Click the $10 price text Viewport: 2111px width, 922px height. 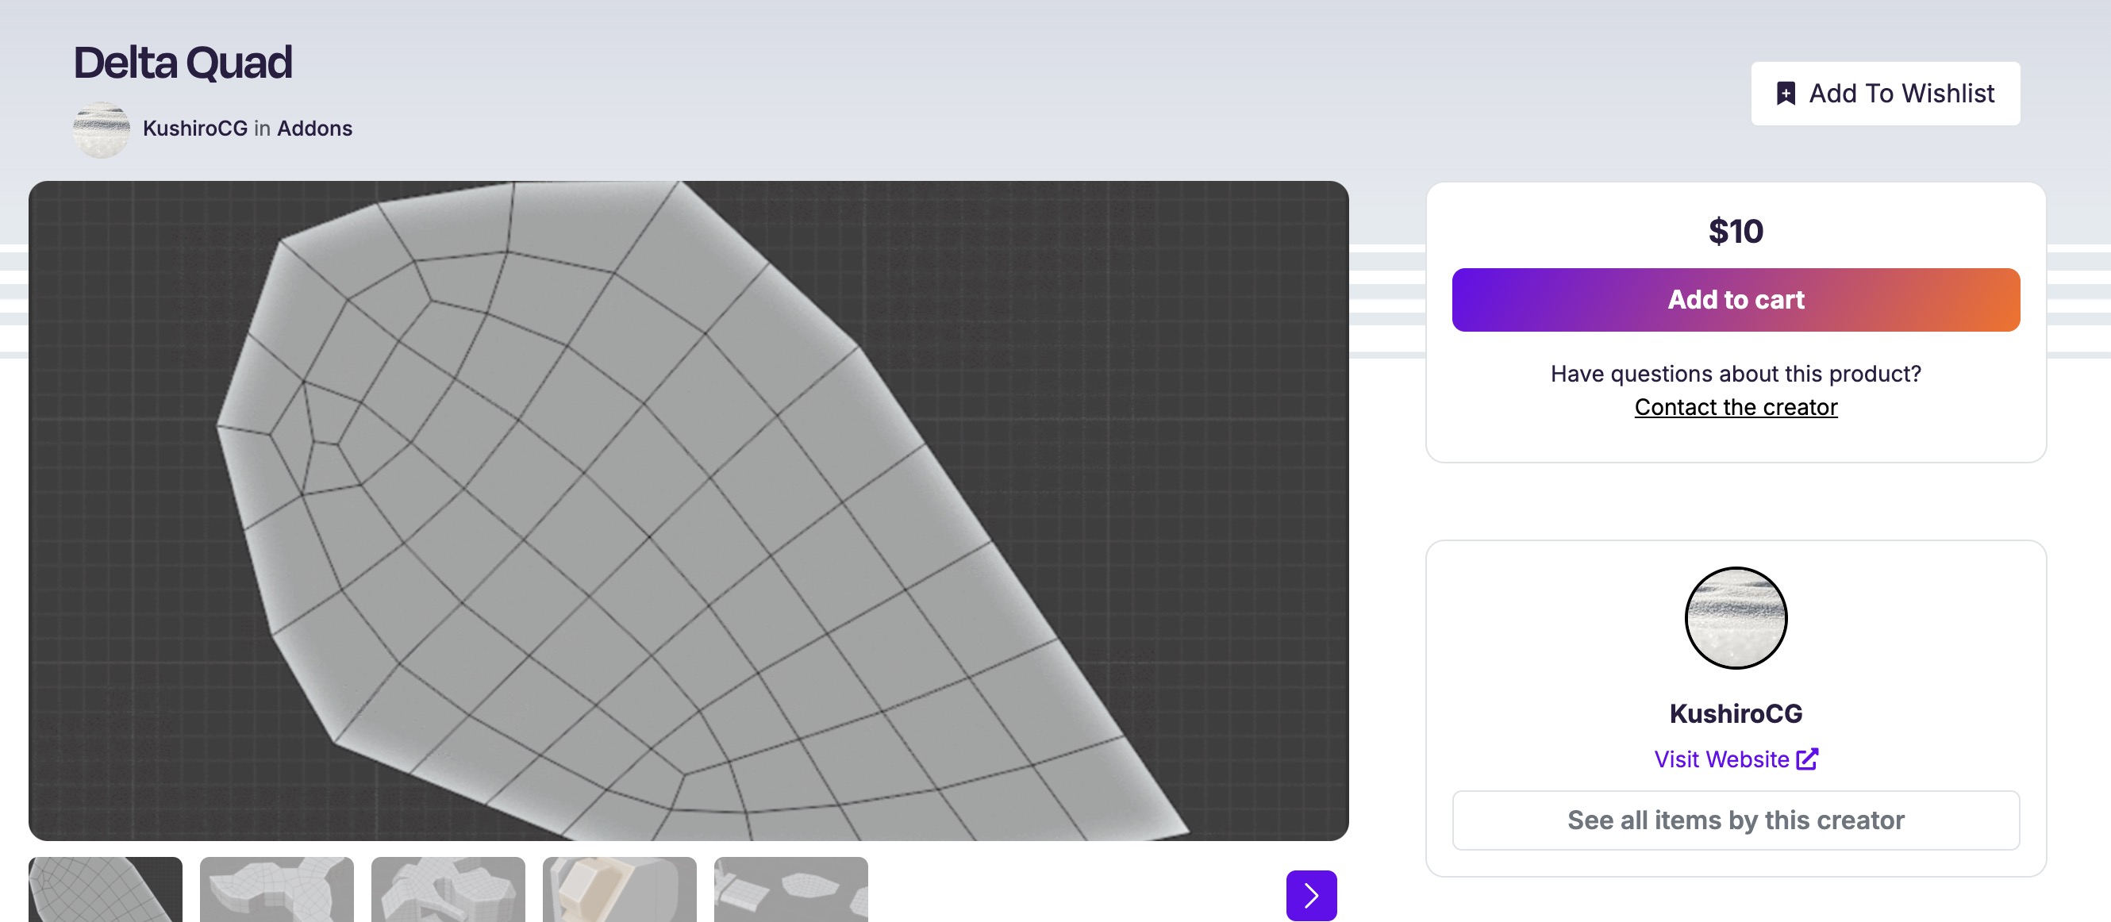1736,232
